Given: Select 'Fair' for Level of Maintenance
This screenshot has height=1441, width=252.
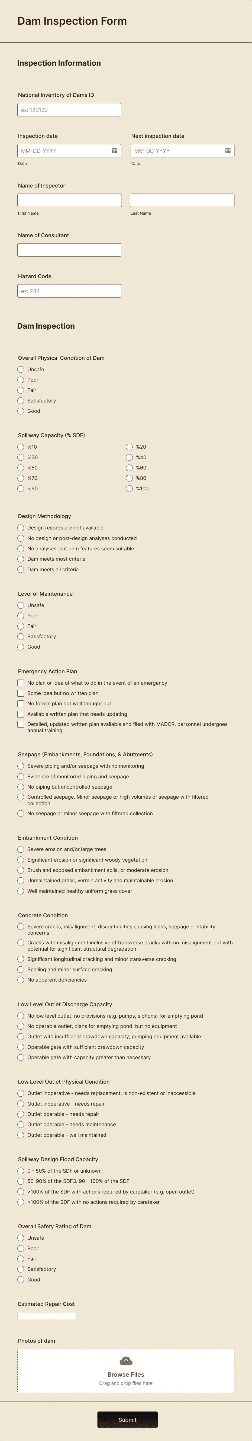Looking at the screenshot, I should point(21,626).
